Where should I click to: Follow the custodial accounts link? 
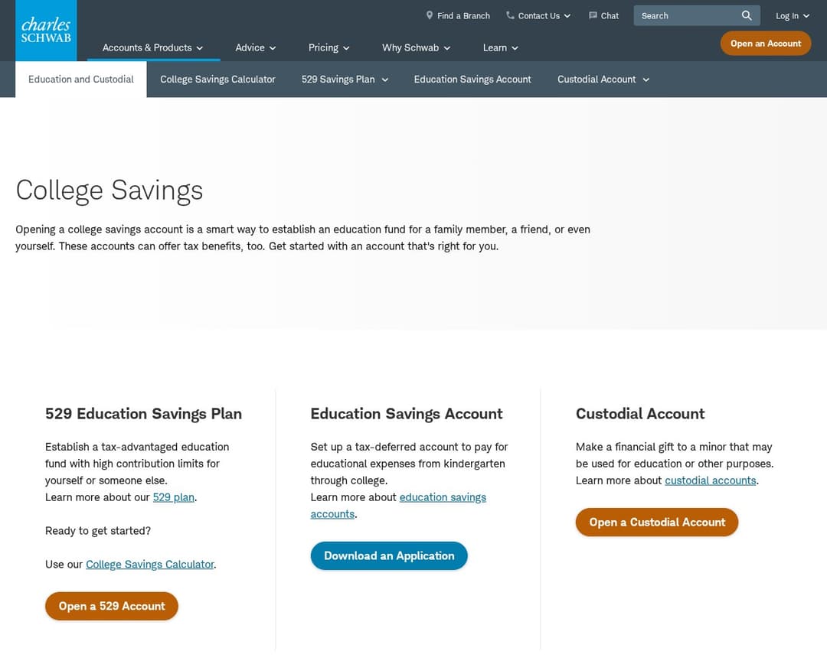pyautogui.click(x=710, y=480)
